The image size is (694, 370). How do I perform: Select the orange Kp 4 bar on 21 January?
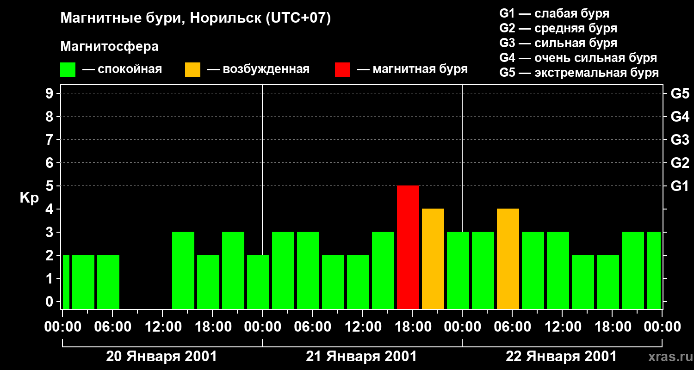pos(433,259)
